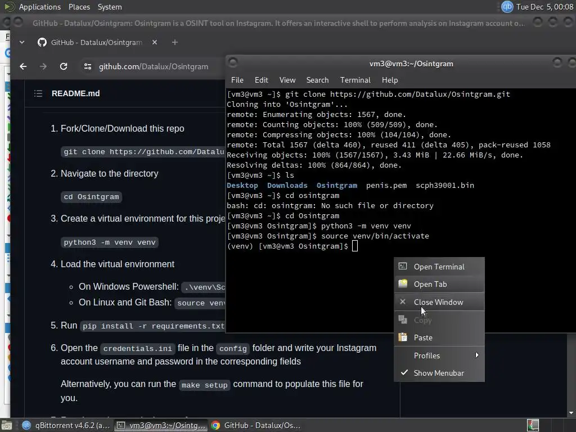Open the Places menu in top panel
This screenshot has width=576, height=432.
pyautogui.click(x=79, y=7)
